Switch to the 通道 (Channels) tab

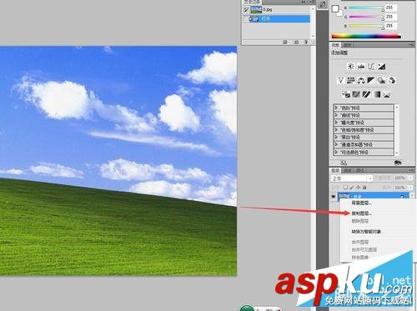[348, 170]
